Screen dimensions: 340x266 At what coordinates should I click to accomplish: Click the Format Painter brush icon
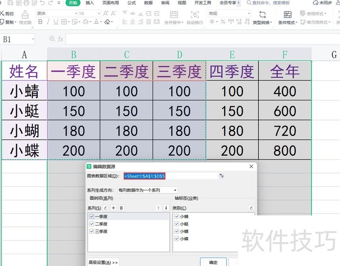click(x=25, y=14)
